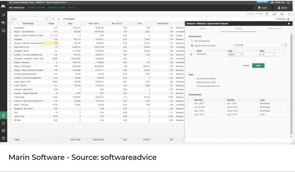The height and width of the screenshot is (172, 295).
Task: Click the Value input field showing 20
Action: [268, 54]
